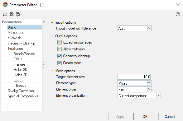Click the Target element size field
The width and height of the screenshot is (183, 121).
pos(134,77)
